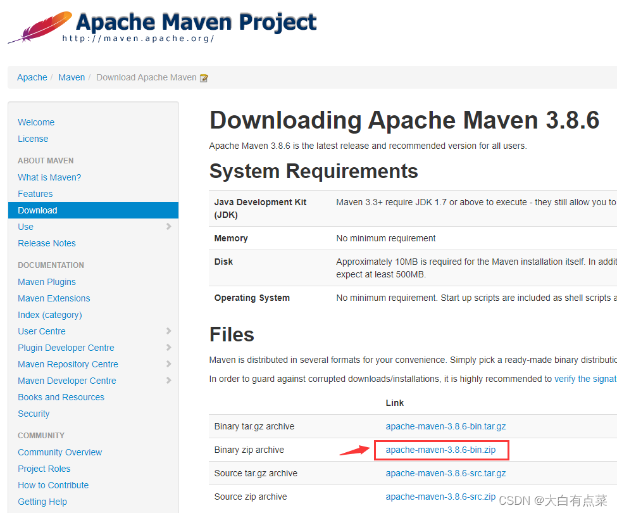Open the Maven breadcrumb link

[x=72, y=77]
